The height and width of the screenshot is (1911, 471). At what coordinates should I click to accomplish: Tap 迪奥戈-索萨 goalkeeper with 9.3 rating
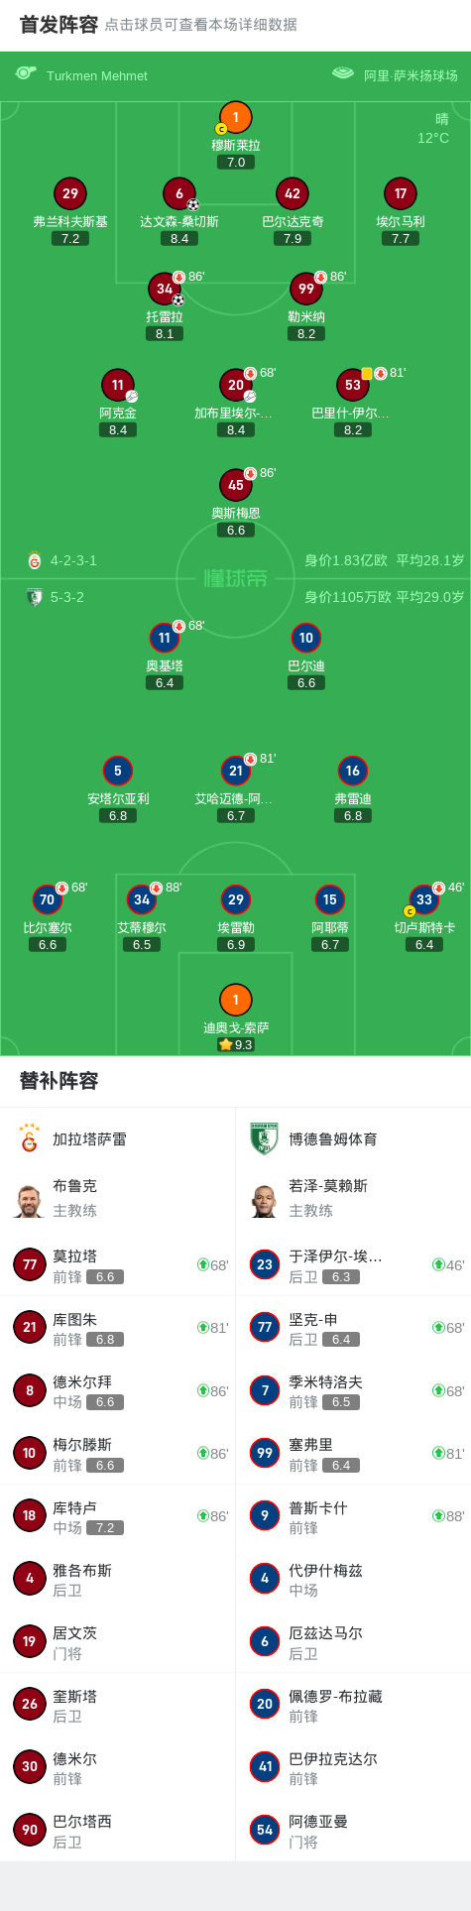point(236,1000)
